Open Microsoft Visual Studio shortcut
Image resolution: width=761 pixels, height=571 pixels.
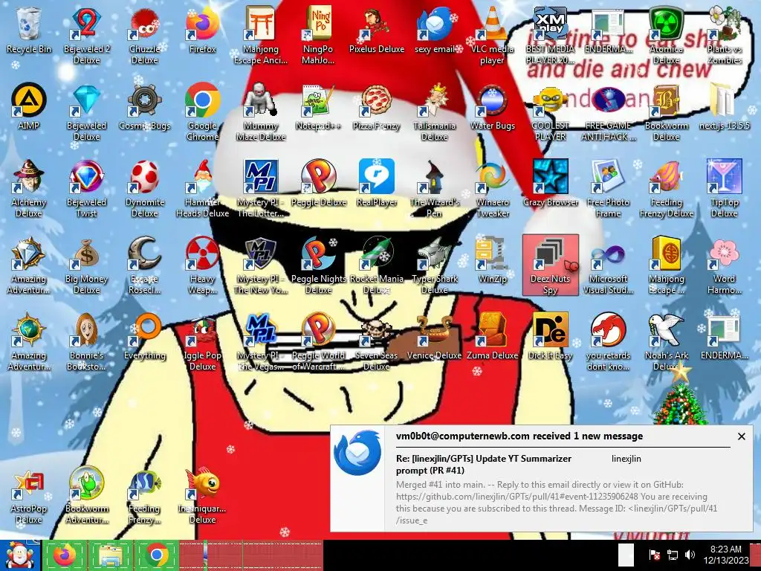tap(608, 265)
